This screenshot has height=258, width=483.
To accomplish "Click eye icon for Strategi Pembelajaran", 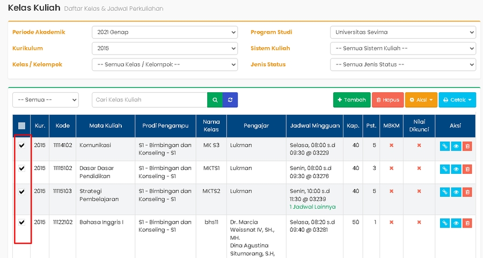I will (x=456, y=192).
